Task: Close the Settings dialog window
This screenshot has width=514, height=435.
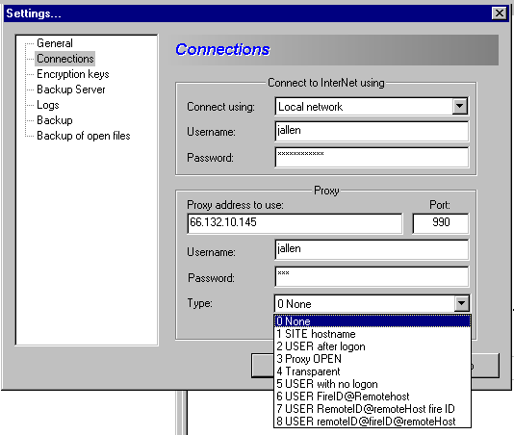Action: pyautogui.click(x=500, y=13)
